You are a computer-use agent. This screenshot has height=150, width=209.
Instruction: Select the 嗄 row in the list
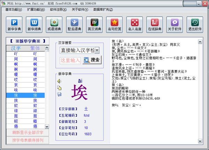(x=25, y=75)
